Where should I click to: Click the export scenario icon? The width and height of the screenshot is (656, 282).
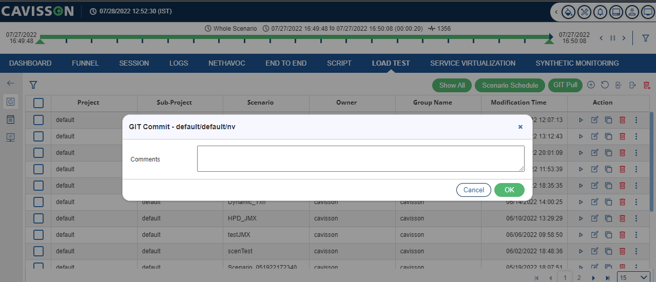pyautogui.click(x=632, y=85)
